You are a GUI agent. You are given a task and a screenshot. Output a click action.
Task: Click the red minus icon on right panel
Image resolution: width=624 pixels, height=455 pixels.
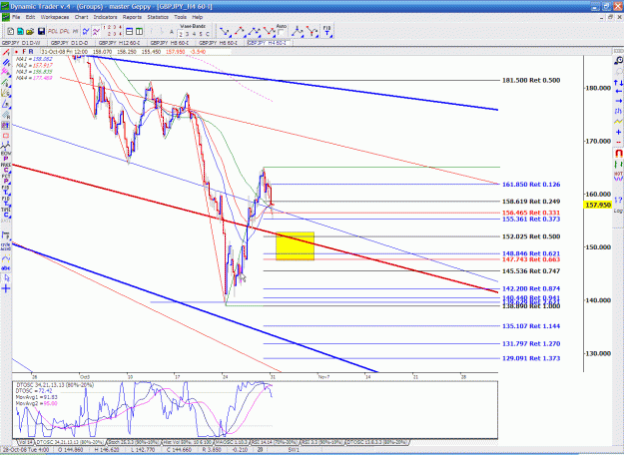tap(618, 142)
